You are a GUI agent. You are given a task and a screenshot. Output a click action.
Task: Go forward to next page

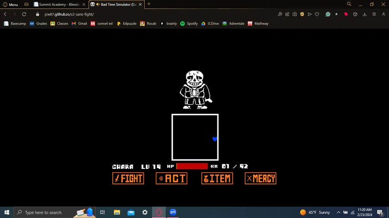pyautogui.click(x=14, y=14)
